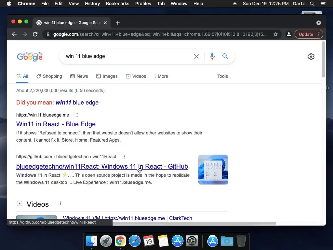333x250 pixels.
Task: Open the Trash in the Dock
Action: [241, 241]
